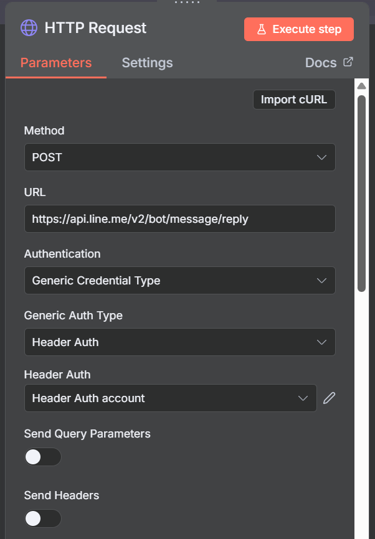Select the Header Auth account dropdown

click(170, 398)
